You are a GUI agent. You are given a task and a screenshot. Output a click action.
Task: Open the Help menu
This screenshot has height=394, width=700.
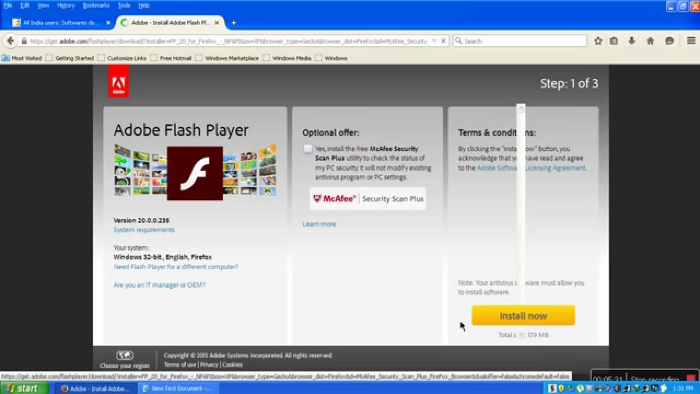(144, 5)
